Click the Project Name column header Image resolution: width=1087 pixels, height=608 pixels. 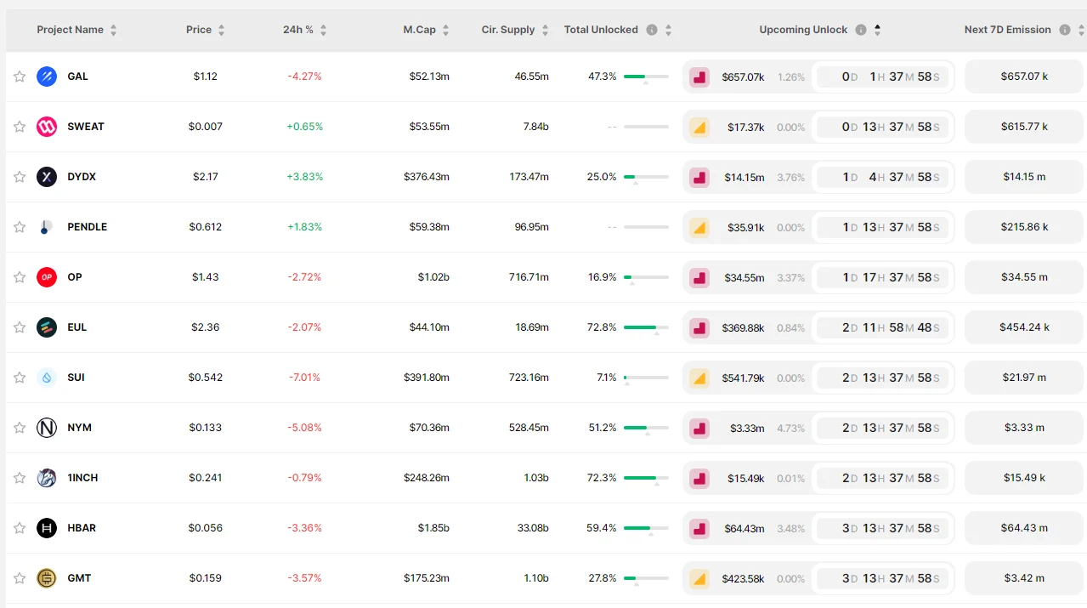70,30
